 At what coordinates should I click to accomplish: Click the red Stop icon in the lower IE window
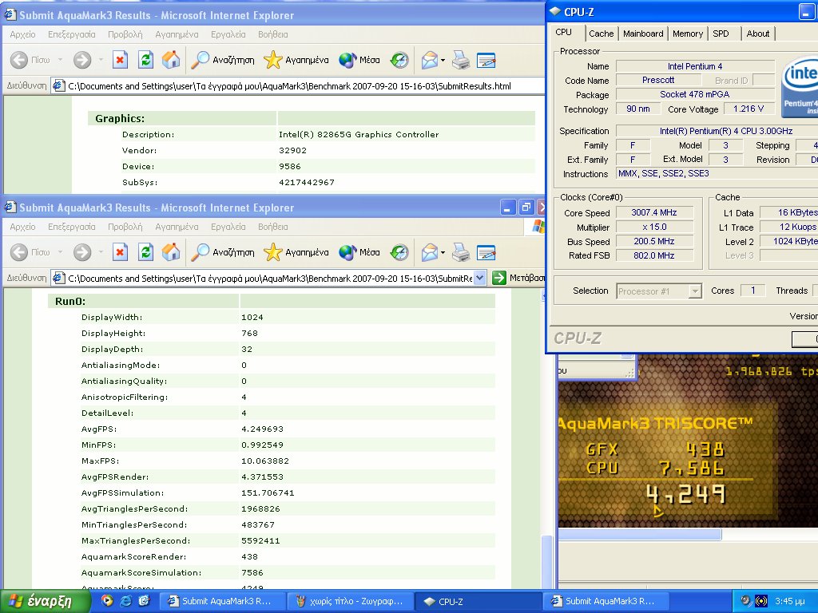[x=120, y=252]
